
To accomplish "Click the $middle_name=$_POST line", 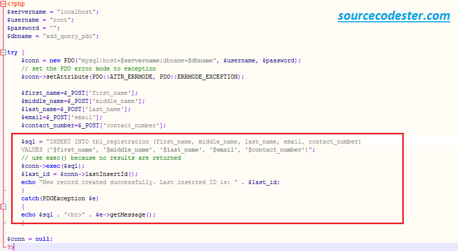I will coord(83,101).
